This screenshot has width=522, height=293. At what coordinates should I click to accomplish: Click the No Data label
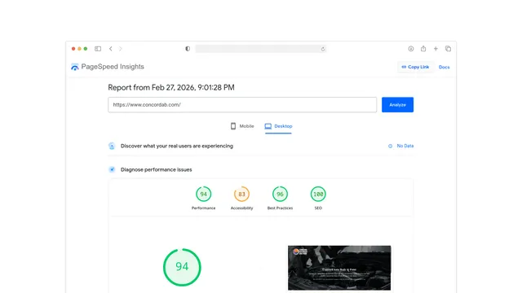coord(405,146)
